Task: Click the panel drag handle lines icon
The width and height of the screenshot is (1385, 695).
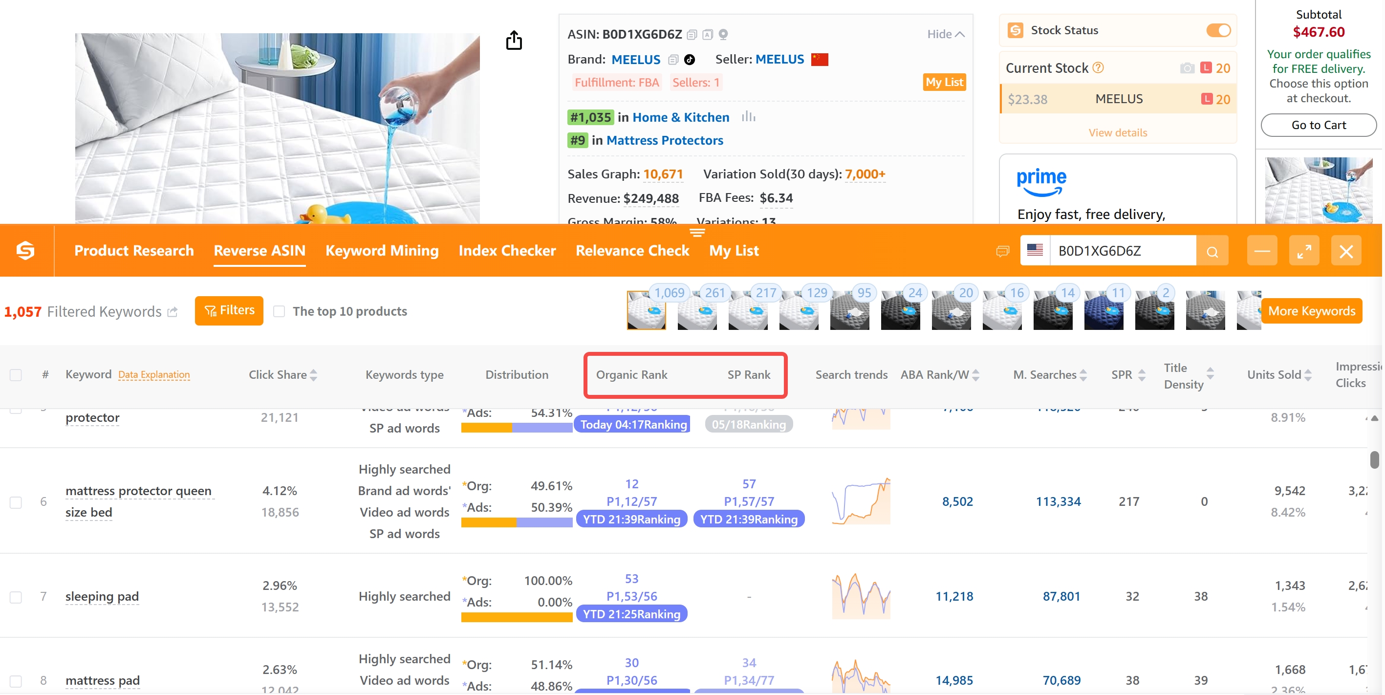Action: [x=697, y=233]
